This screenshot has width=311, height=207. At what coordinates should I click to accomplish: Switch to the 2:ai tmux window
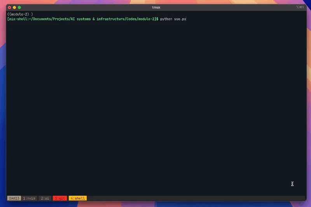click(45, 198)
